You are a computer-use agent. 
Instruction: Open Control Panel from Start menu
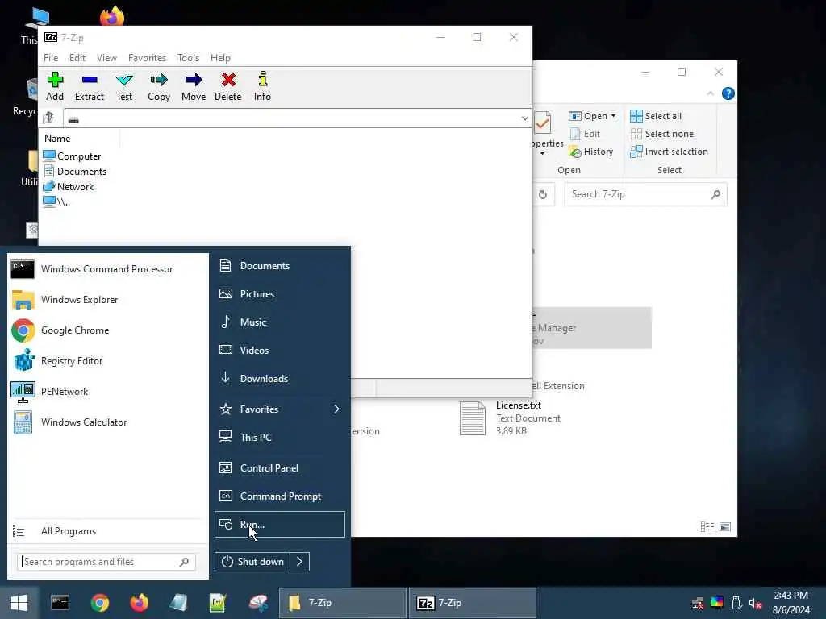coord(279,468)
